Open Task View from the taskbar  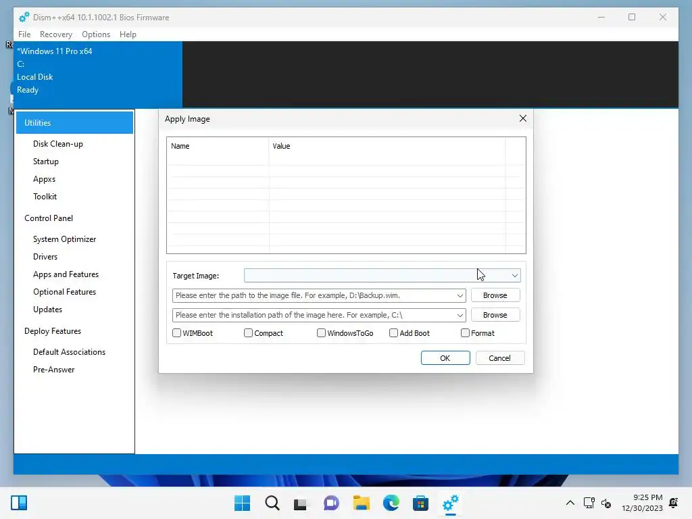click(300, 503)
